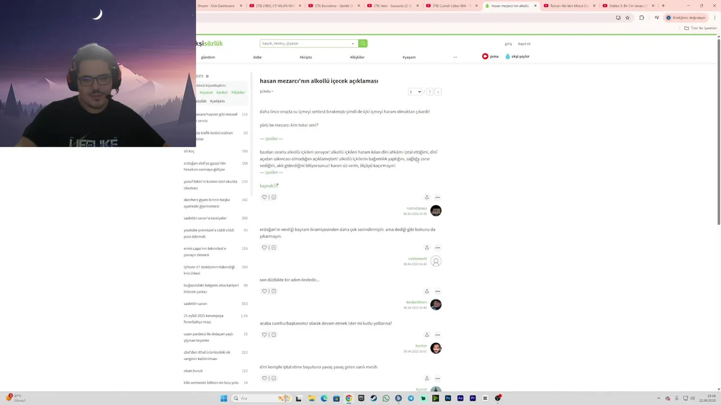Image resolution: width=721 pixels, height=405 pixels.
Task: Open #yaşam channel
Action: pos(409,57)
